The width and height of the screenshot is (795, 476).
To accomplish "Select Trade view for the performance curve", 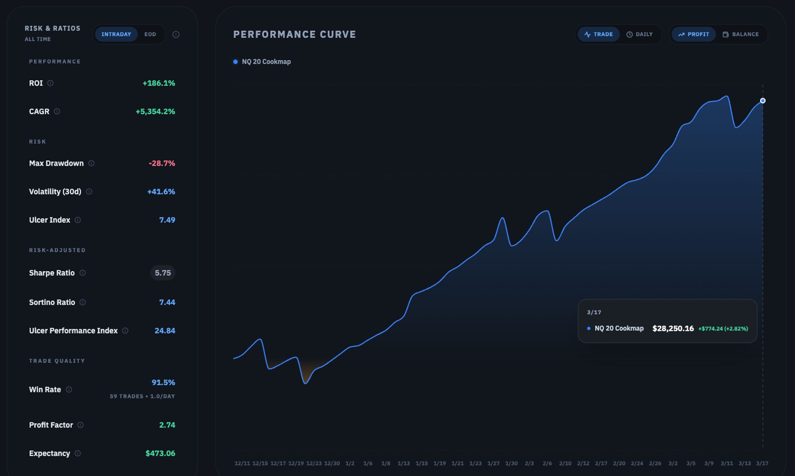I will coord(598,34).
